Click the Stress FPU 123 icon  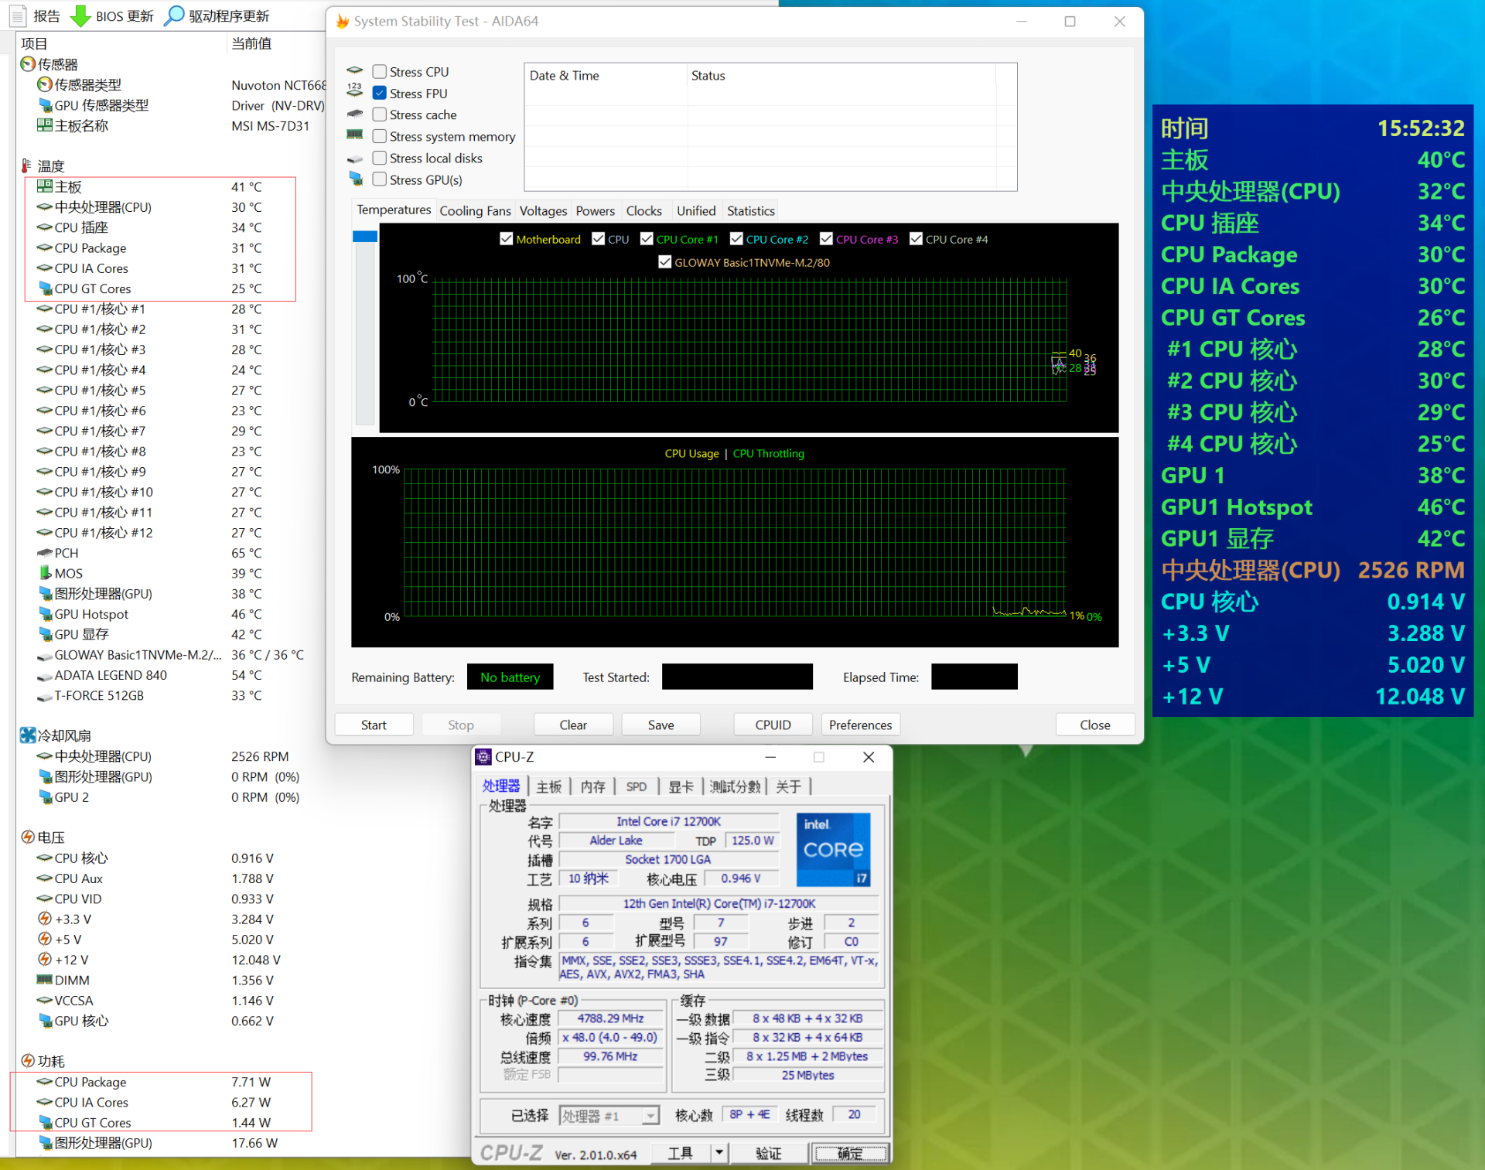click(355, 90)
